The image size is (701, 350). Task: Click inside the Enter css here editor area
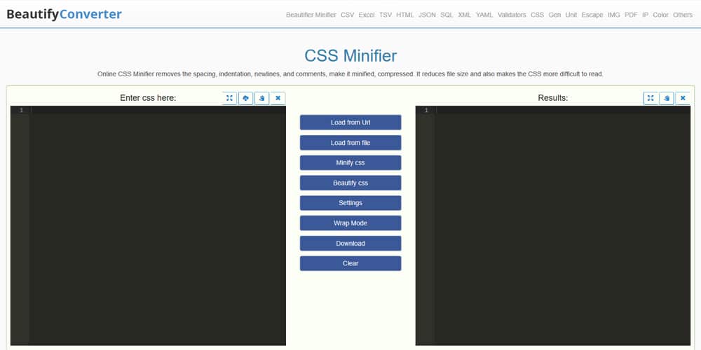(x=158, y=224)
